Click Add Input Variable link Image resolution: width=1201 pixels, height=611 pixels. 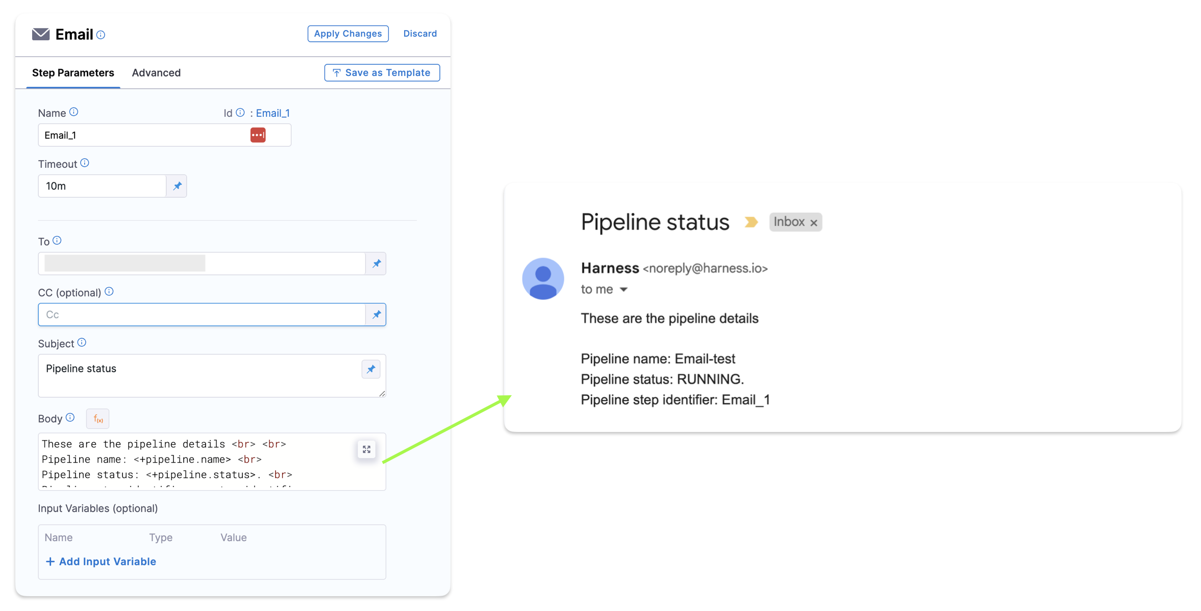[x=101, y=562]
